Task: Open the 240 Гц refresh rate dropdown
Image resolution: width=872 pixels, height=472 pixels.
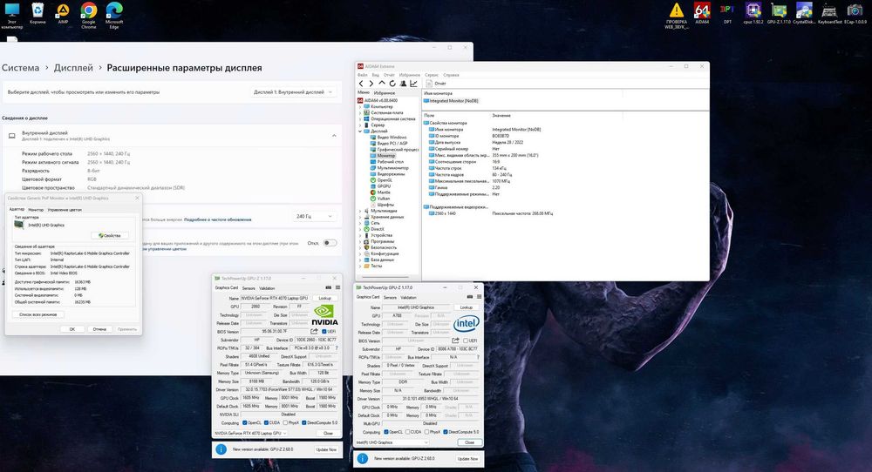Action: 314,216
